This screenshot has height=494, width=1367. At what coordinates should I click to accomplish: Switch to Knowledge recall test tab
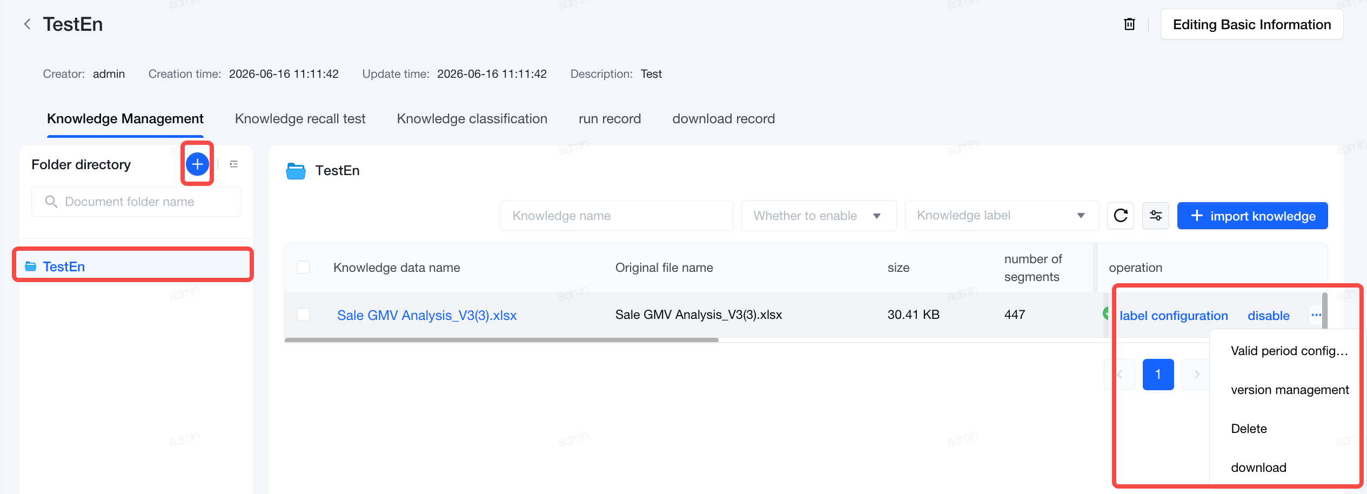tap(300, 119)
